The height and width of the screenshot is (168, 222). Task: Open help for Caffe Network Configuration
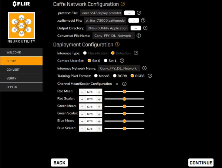pos(123,4)
